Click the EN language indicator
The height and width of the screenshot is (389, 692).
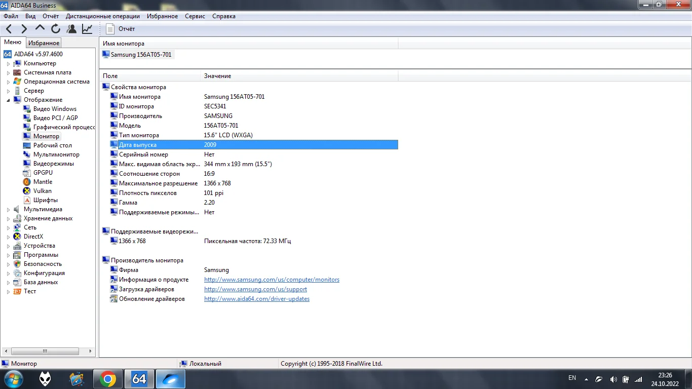click(x=572, y=378)
